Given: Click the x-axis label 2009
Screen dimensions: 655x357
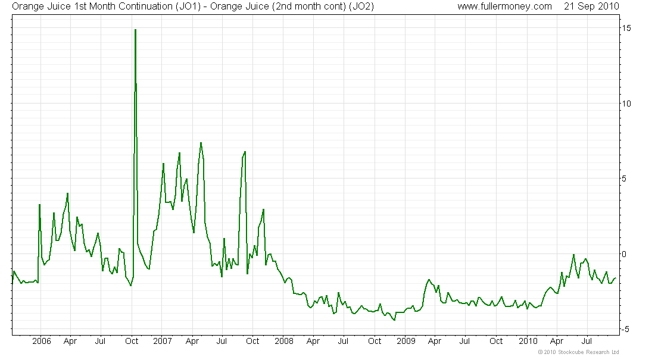Looking at the screenshot, I should pyautogui.click(x=406, y=341).
